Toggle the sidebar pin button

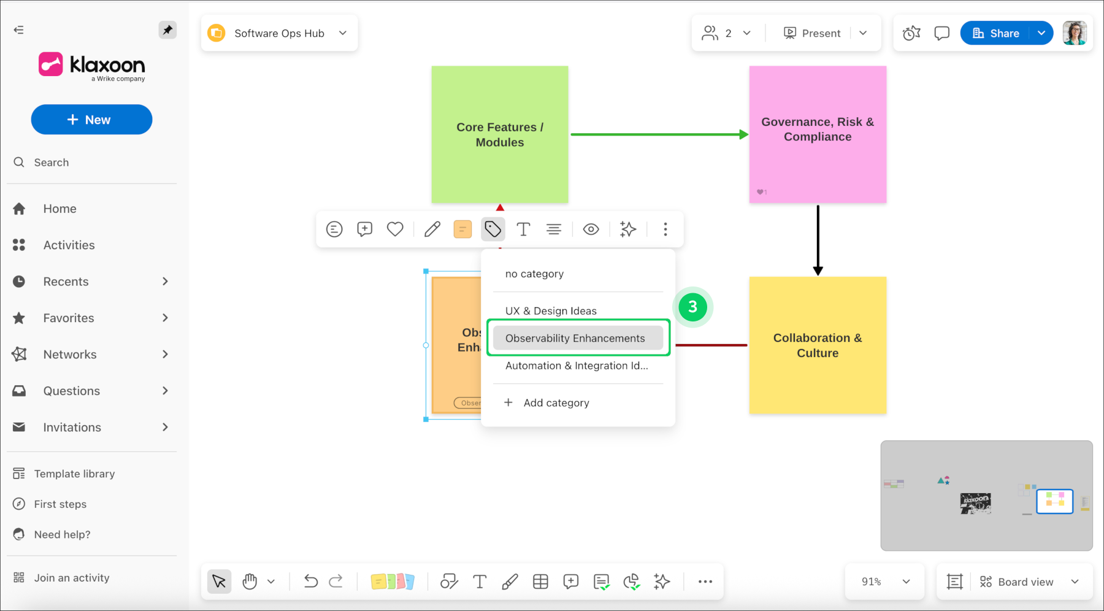167,29
